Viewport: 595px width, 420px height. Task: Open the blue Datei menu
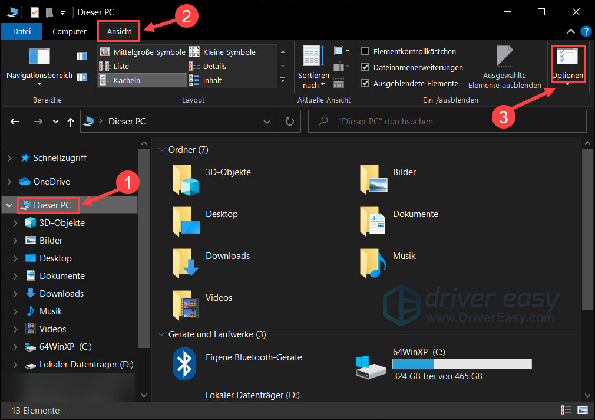pyautogui.click(x=21, y=31)
